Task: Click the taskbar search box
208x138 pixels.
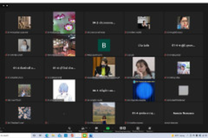Action: pos(15,136)
